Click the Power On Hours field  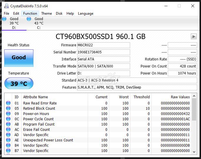[182, 73]
